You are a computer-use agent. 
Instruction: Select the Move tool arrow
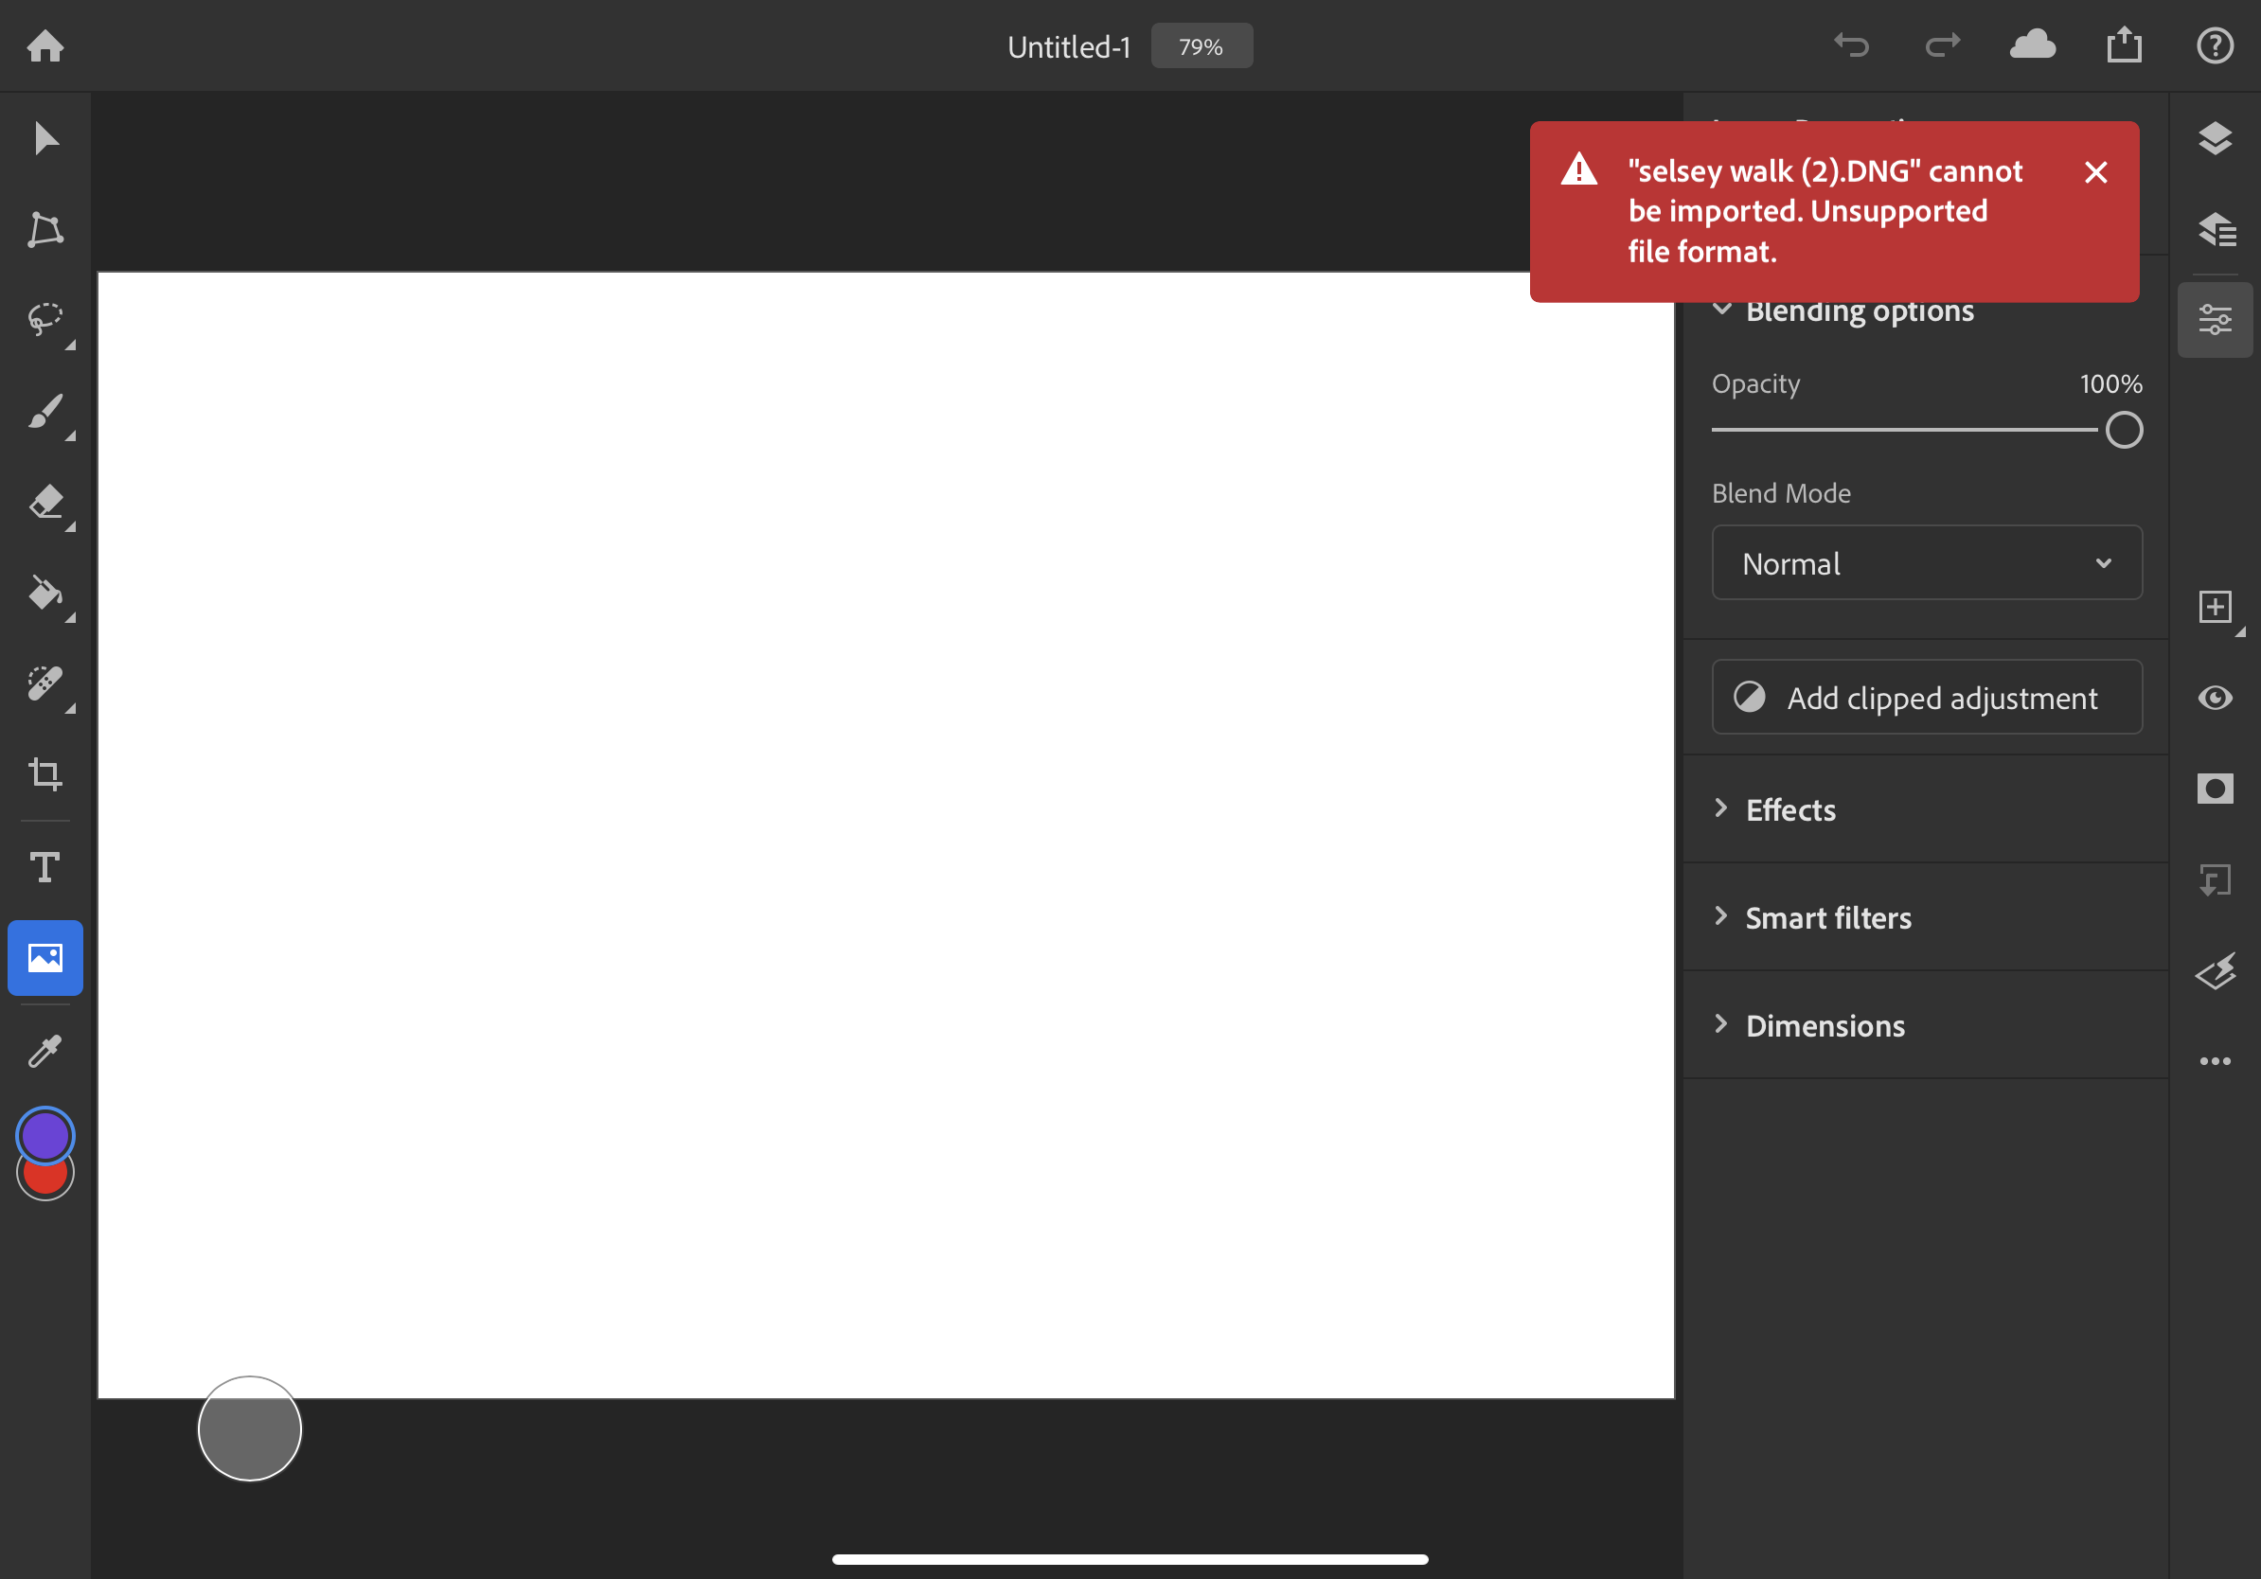45,138
